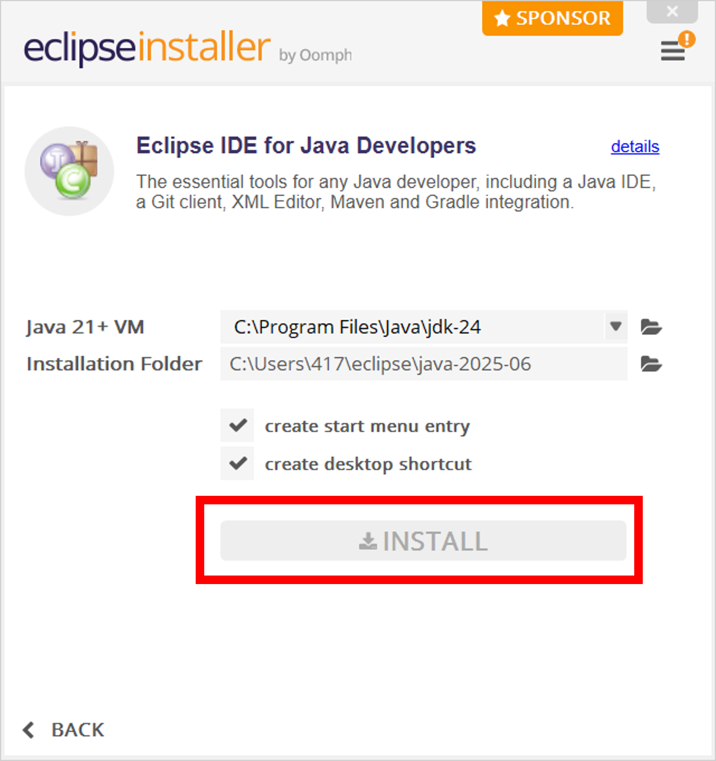
Task: Uncheck create desktop shortcut
Action: point(237,463)
